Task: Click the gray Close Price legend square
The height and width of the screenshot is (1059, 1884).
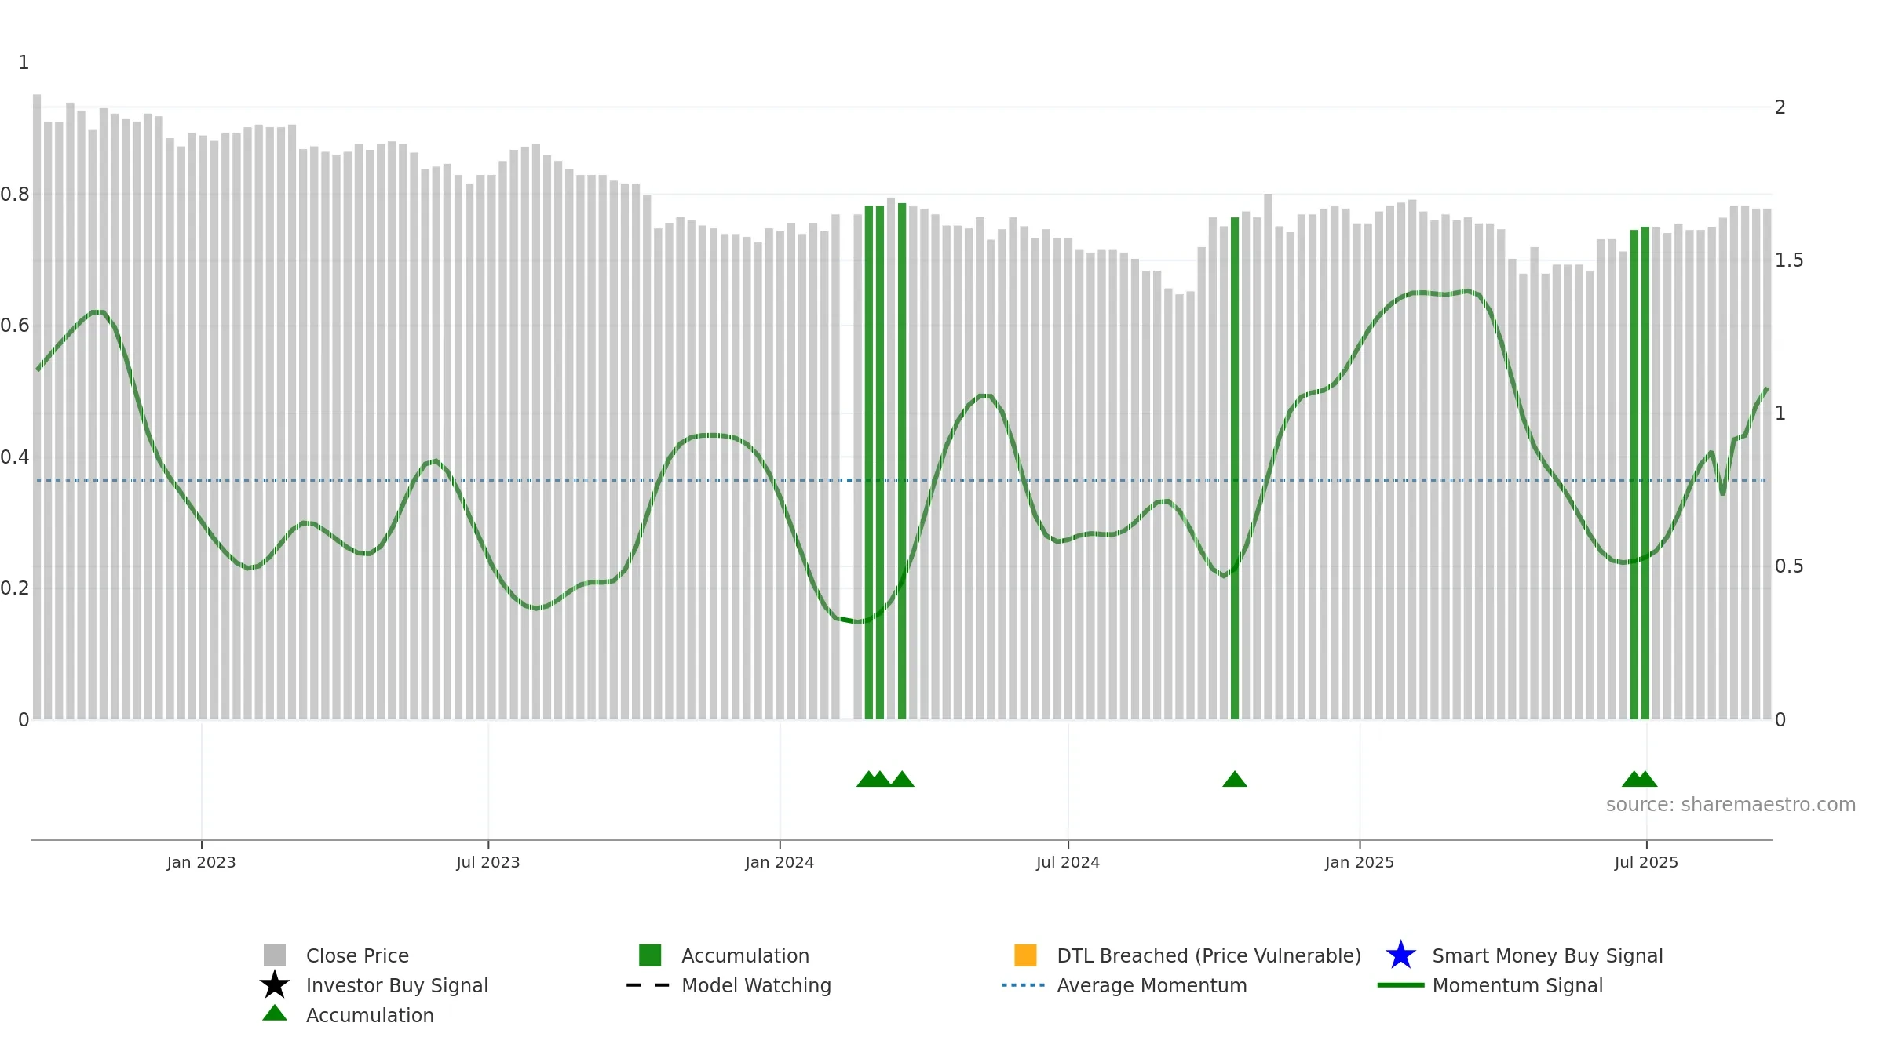Action: [x=275, y=955]
